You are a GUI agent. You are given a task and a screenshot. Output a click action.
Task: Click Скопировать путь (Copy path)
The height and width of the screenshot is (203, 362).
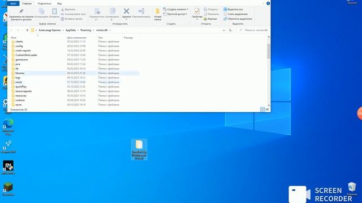click(73, 14)
